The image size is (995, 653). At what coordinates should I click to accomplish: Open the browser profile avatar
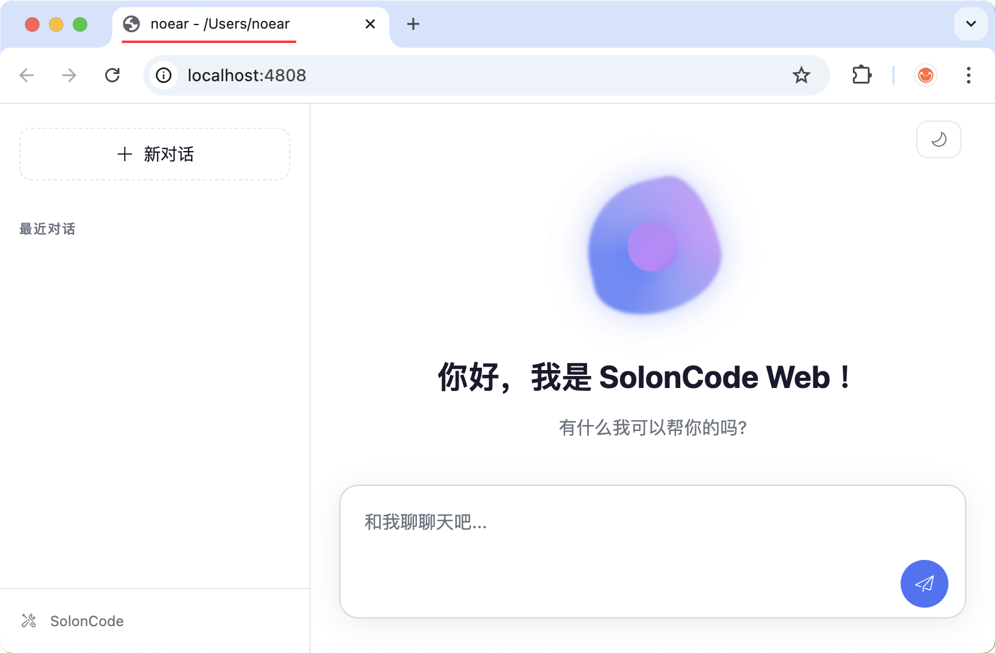click(x=925, y=75)
